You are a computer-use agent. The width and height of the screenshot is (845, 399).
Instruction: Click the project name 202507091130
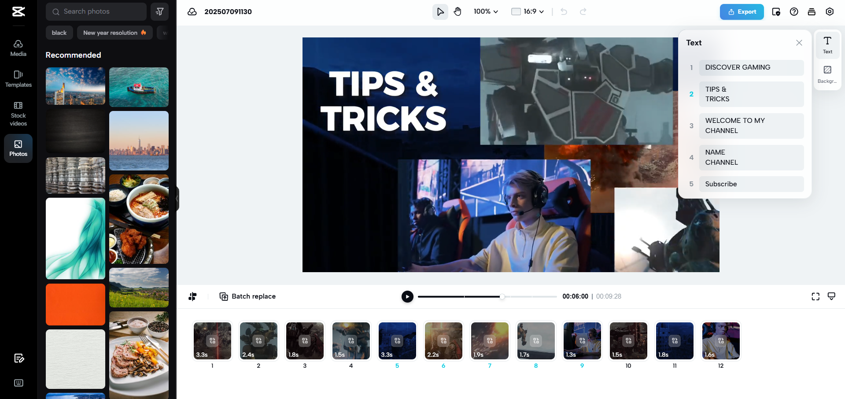click(228, 11)
